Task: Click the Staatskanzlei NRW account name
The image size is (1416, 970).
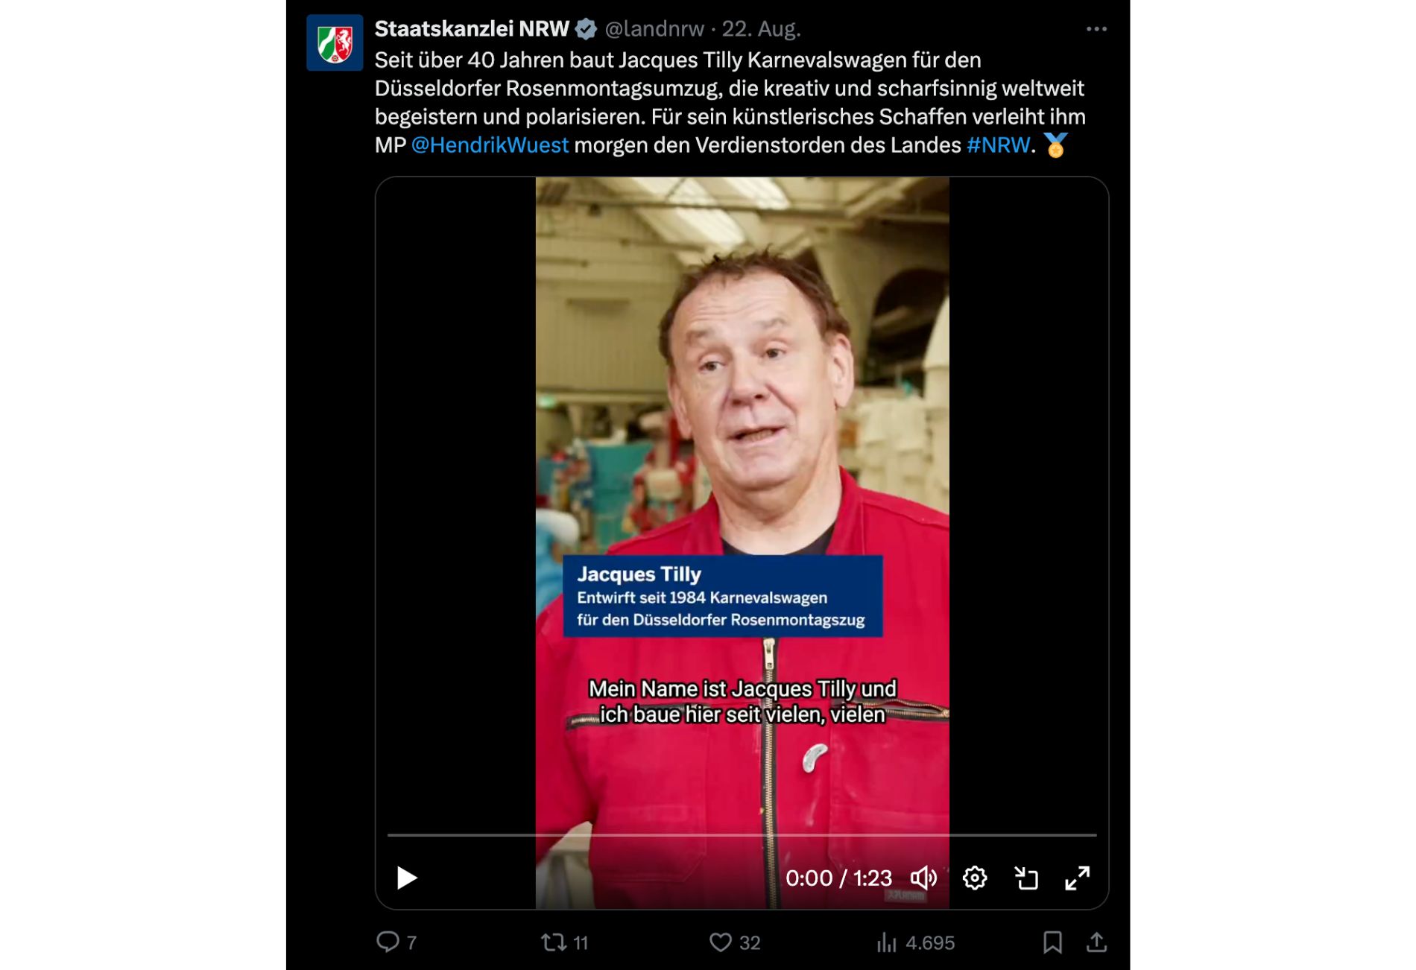Action: click(472, 29)
